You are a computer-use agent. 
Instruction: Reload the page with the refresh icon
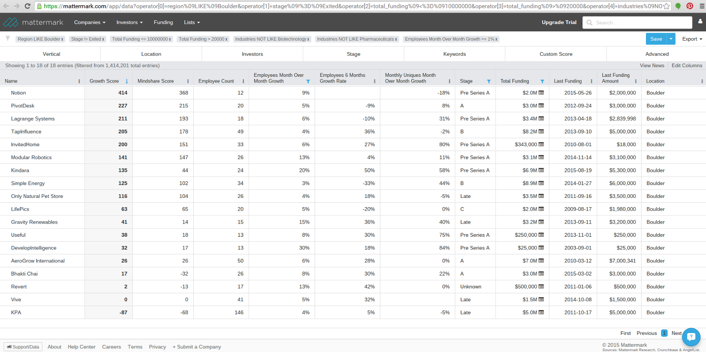(27, 6)
